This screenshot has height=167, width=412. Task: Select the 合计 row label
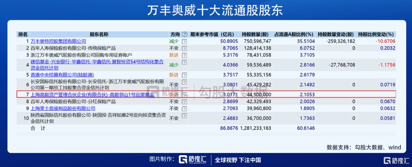point(39,128)
